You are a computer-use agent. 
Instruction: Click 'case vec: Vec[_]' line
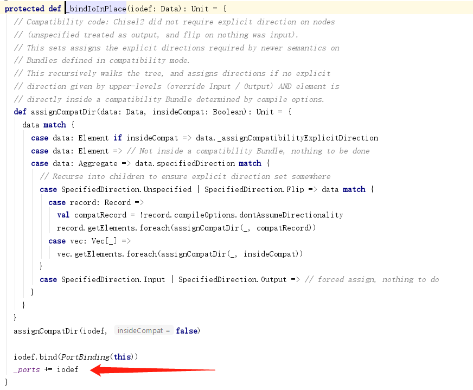[x=90, y=241]
